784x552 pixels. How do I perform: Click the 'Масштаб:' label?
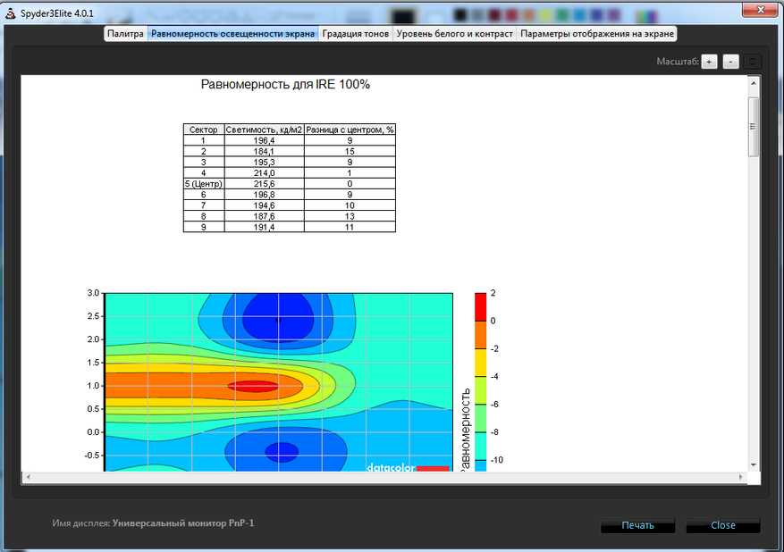[678, 62]
